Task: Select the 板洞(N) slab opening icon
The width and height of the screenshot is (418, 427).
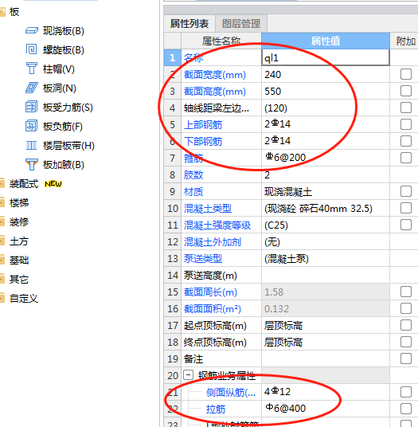Action: (32, 88)
